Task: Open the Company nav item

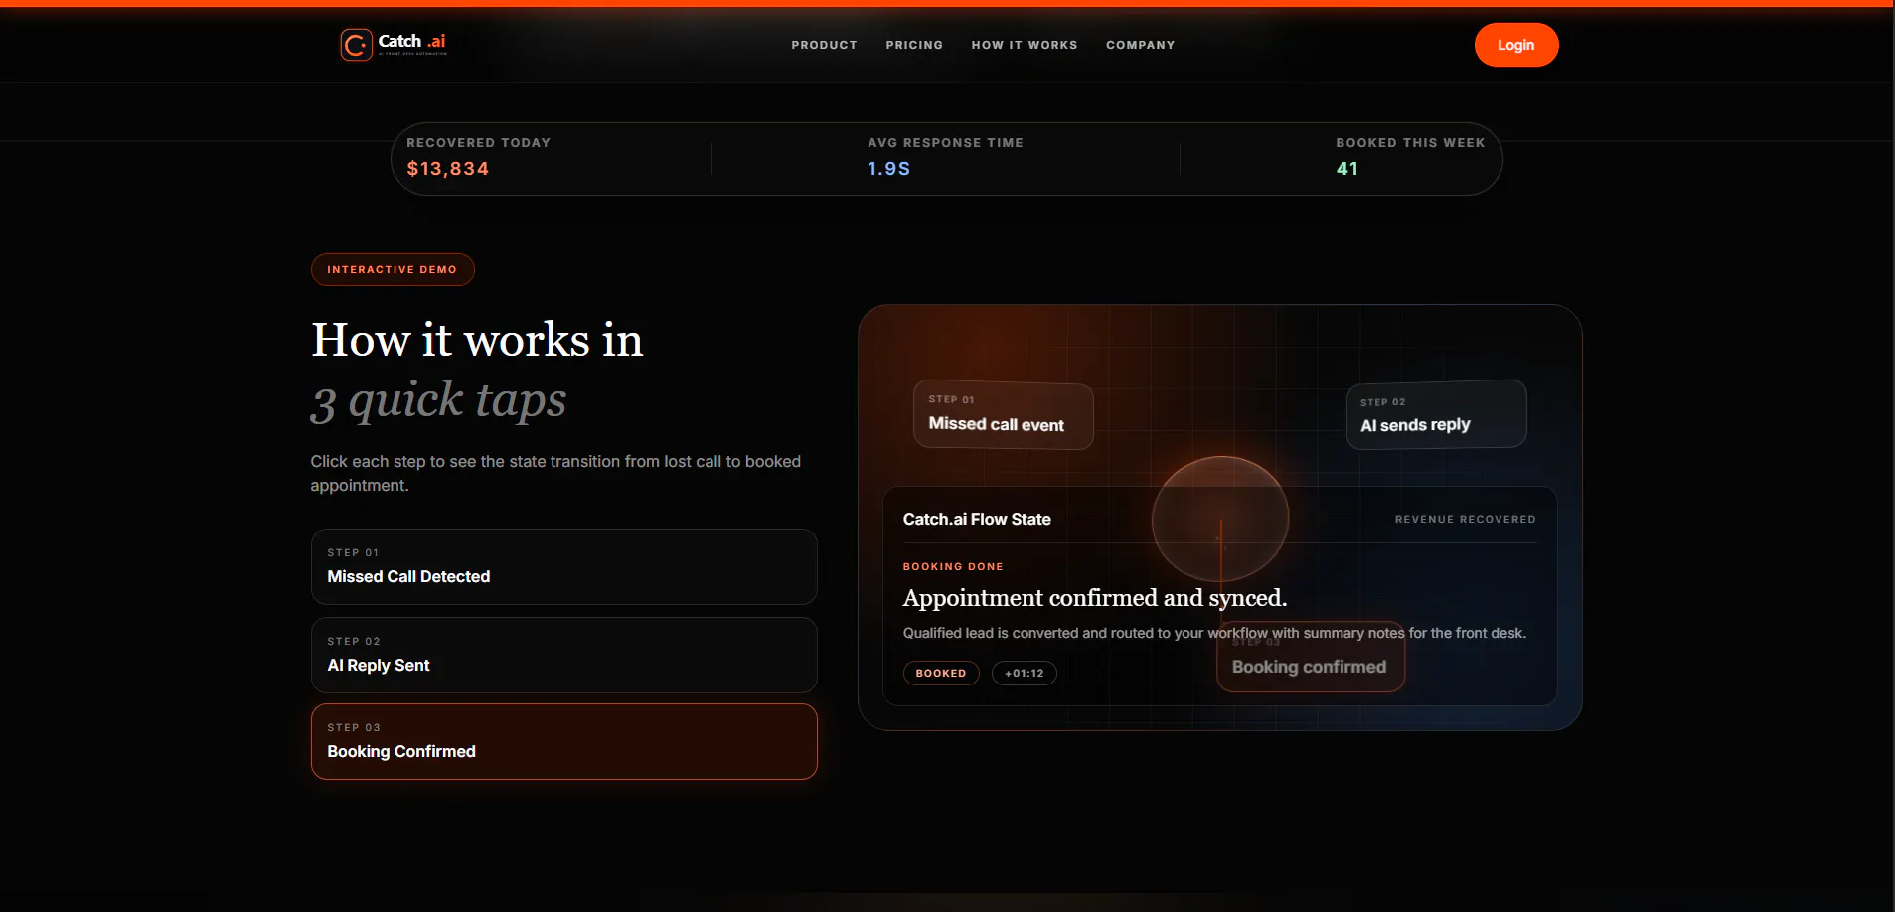Action: pyautogui.click(x=1140, y=45)
